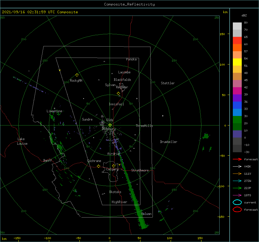Click the HighRiver label
259x242 pixels.
click(119, 202)
